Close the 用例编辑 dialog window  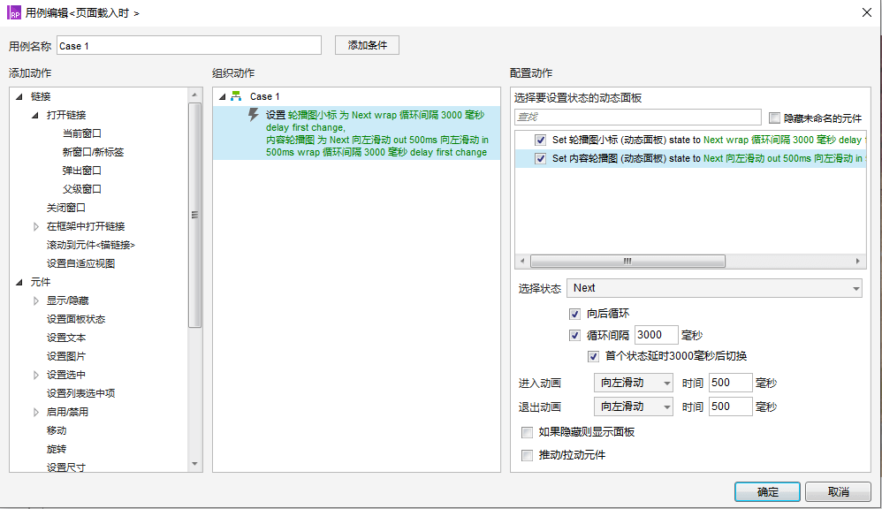867,11
